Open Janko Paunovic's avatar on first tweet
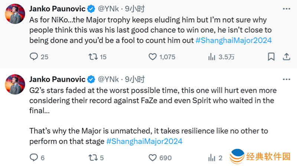 coord(15,14)
